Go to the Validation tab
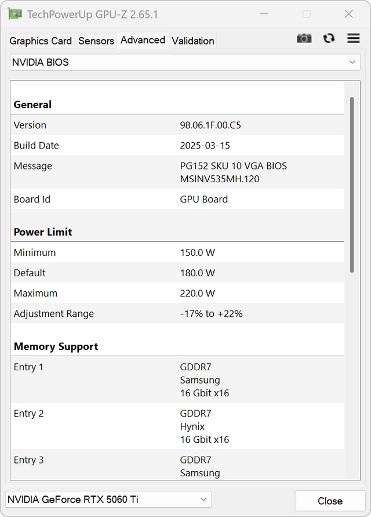 point(193,41)
